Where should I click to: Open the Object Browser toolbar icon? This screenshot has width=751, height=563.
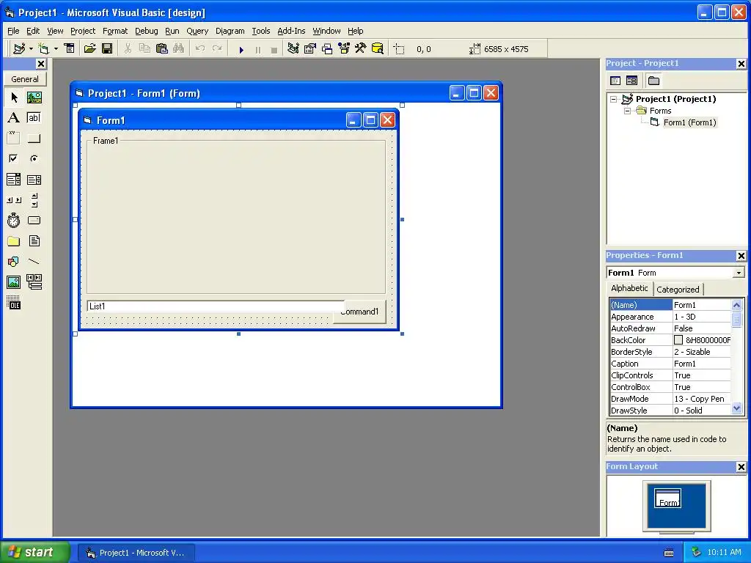point(344,48)
